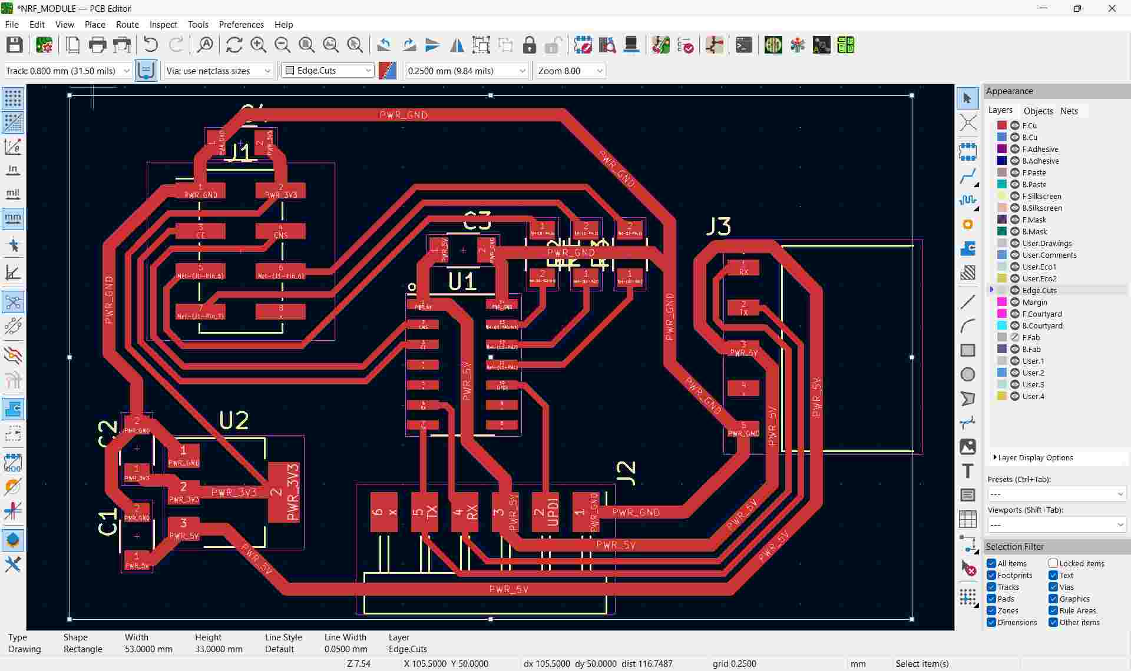
Task: Select the Draw Rectangle tool
Action: coord(967,350)
